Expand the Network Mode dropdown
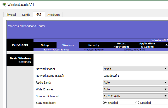Screen dimensions: 168x108 coord(135,69)
